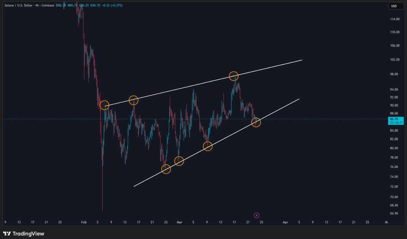Toggle the USD currency button
This screenshot has height=239, width=407.
tap(396, 6)
